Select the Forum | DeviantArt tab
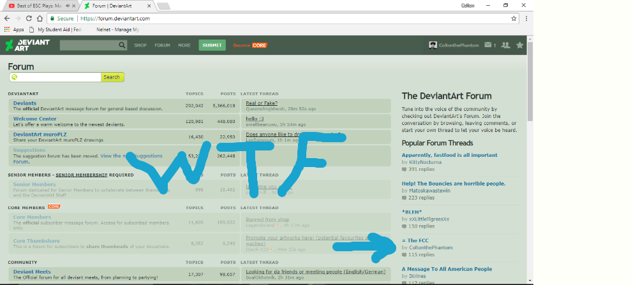Viewport: 631px width, 285px height. pos(117,6)
